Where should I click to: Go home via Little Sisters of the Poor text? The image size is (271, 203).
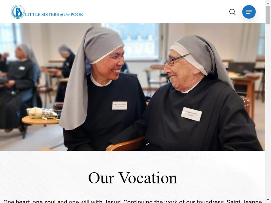click(x=54, y=14)
